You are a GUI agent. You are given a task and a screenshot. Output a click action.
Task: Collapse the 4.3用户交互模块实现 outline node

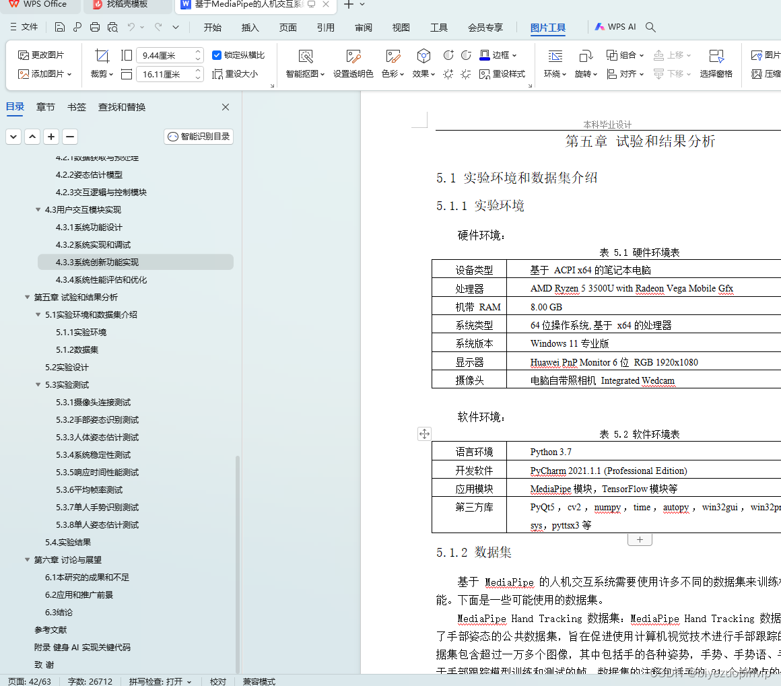[x=38, y=210]
